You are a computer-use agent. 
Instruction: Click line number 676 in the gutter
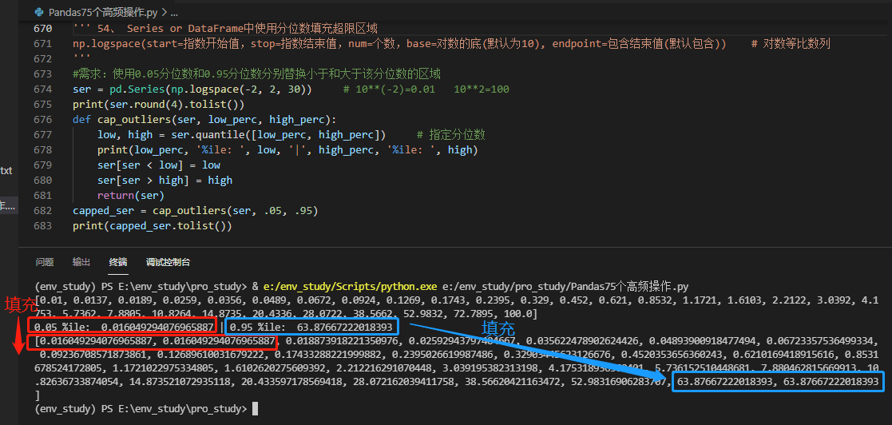pyautogui.click(x=43, y=120)
